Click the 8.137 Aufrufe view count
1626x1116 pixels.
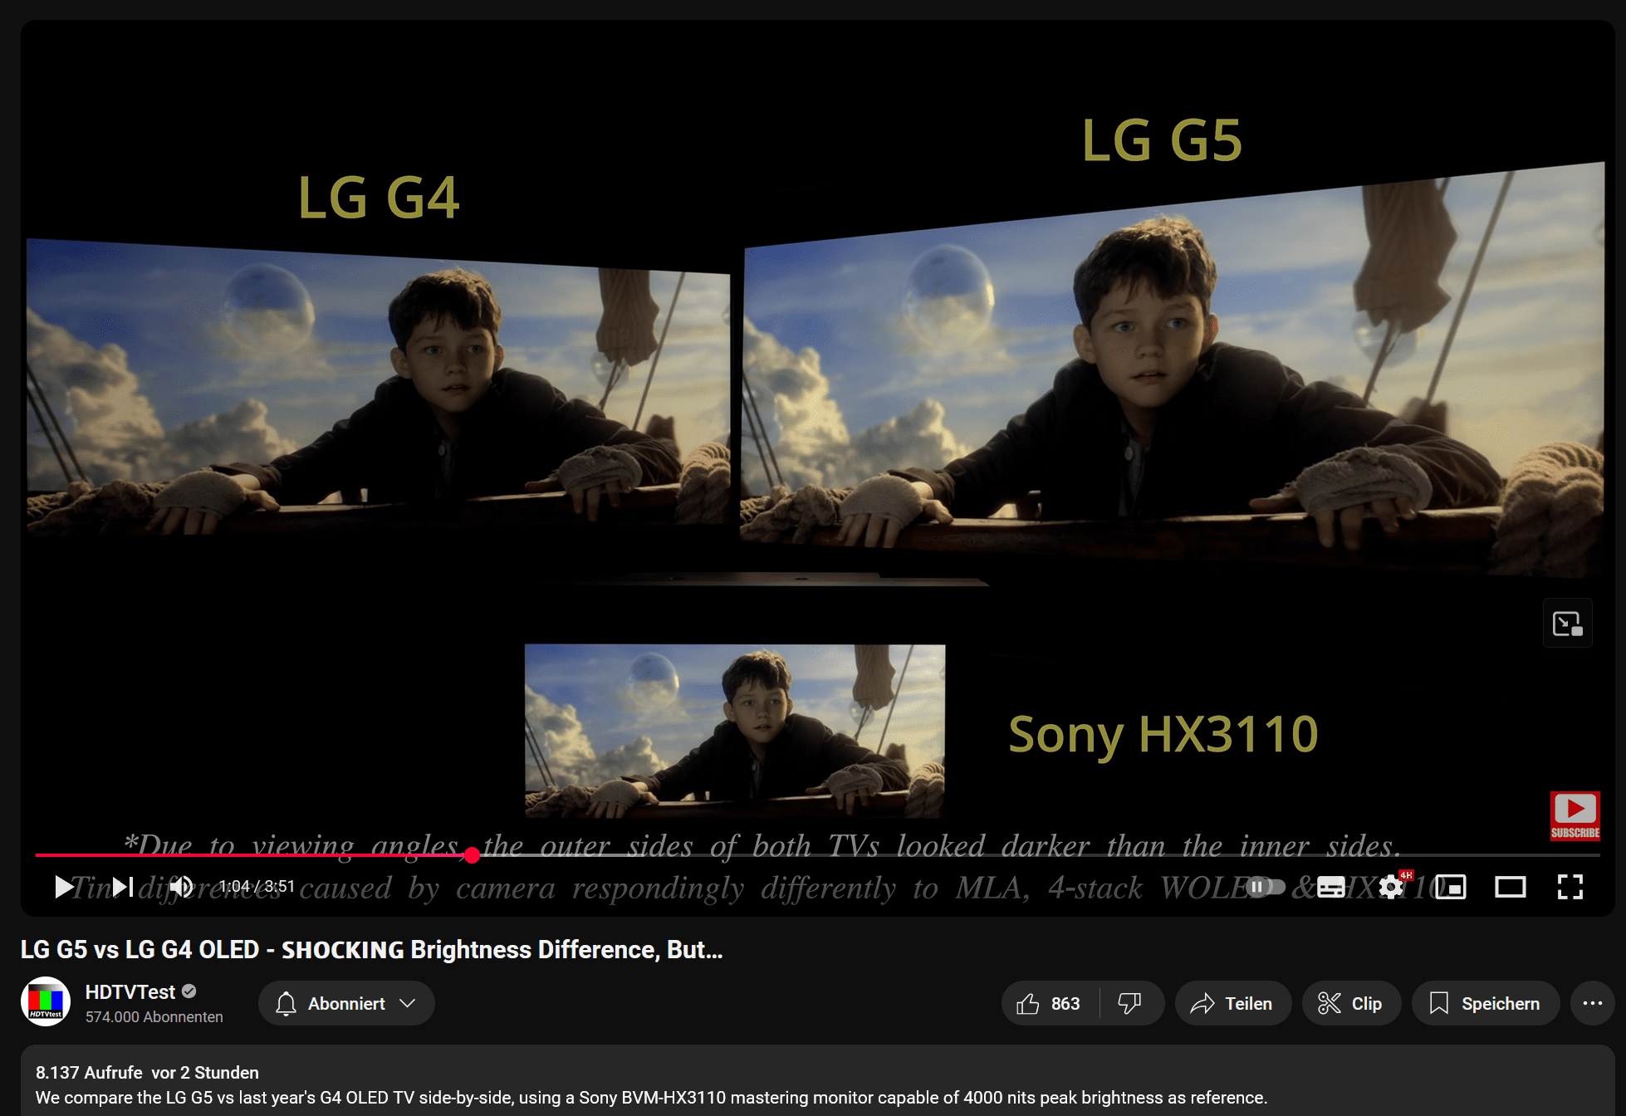tap(89, 1072)
